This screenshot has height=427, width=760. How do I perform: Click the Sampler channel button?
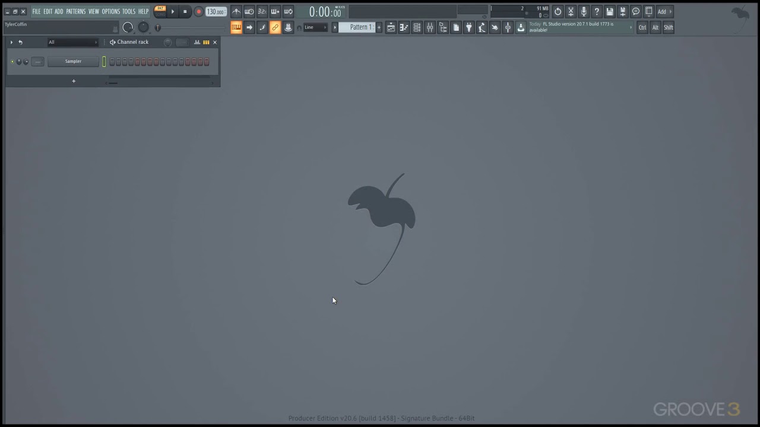coord(73,62)
